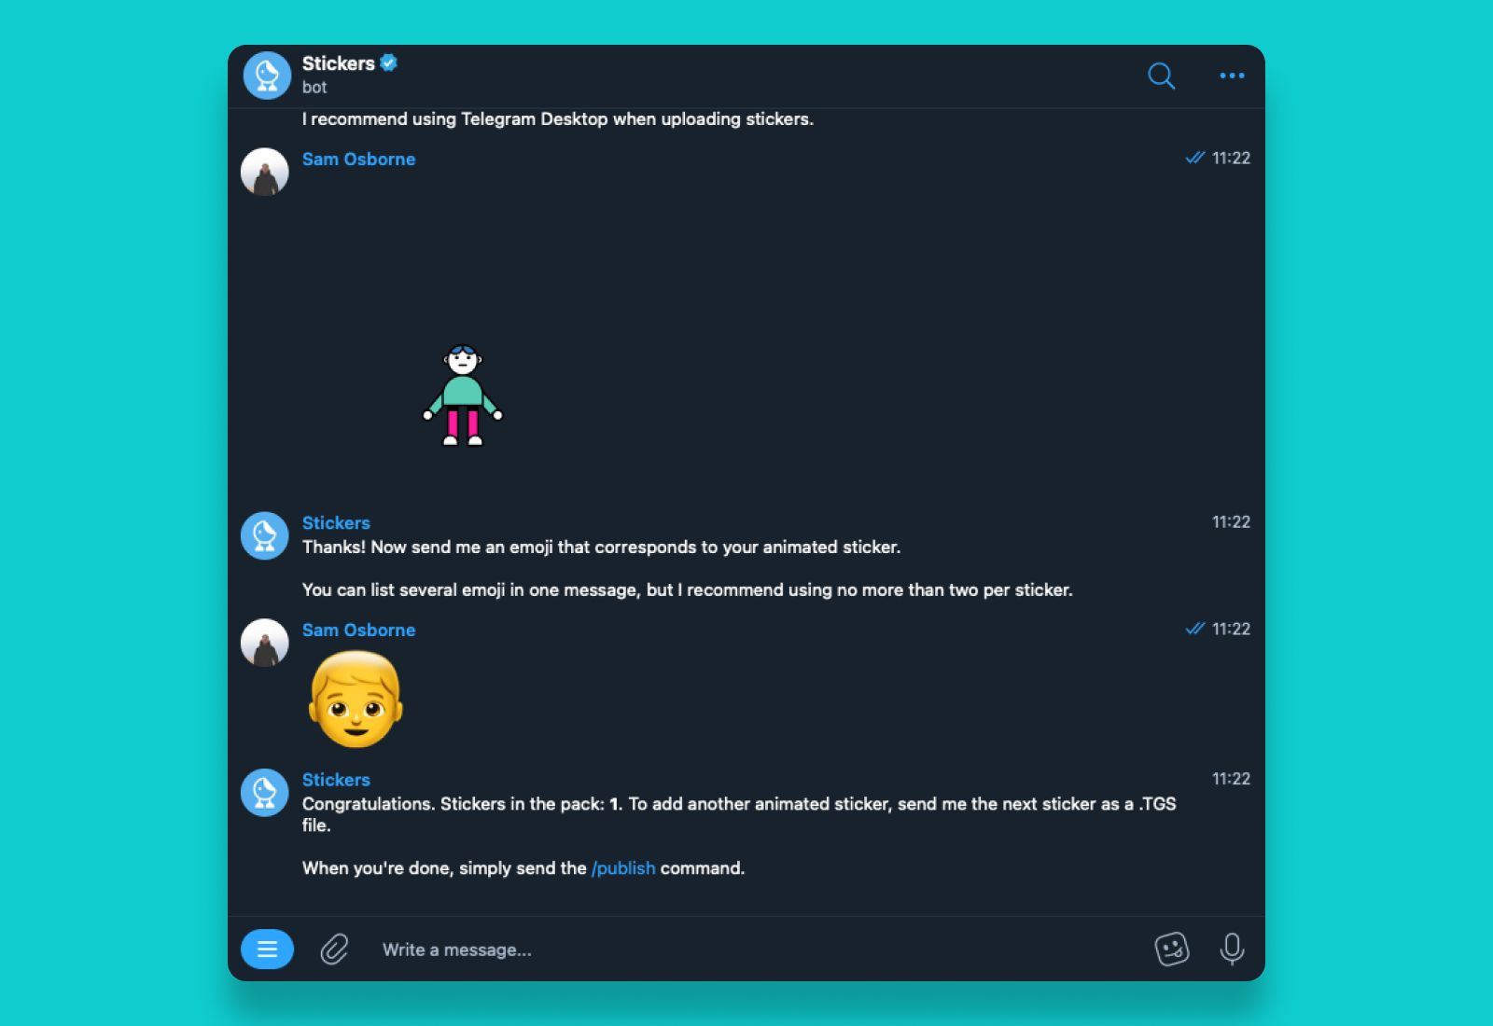1493x1026 pixels.
Task: Attach a file with the paperclip icon
Action: pos(335,950)
